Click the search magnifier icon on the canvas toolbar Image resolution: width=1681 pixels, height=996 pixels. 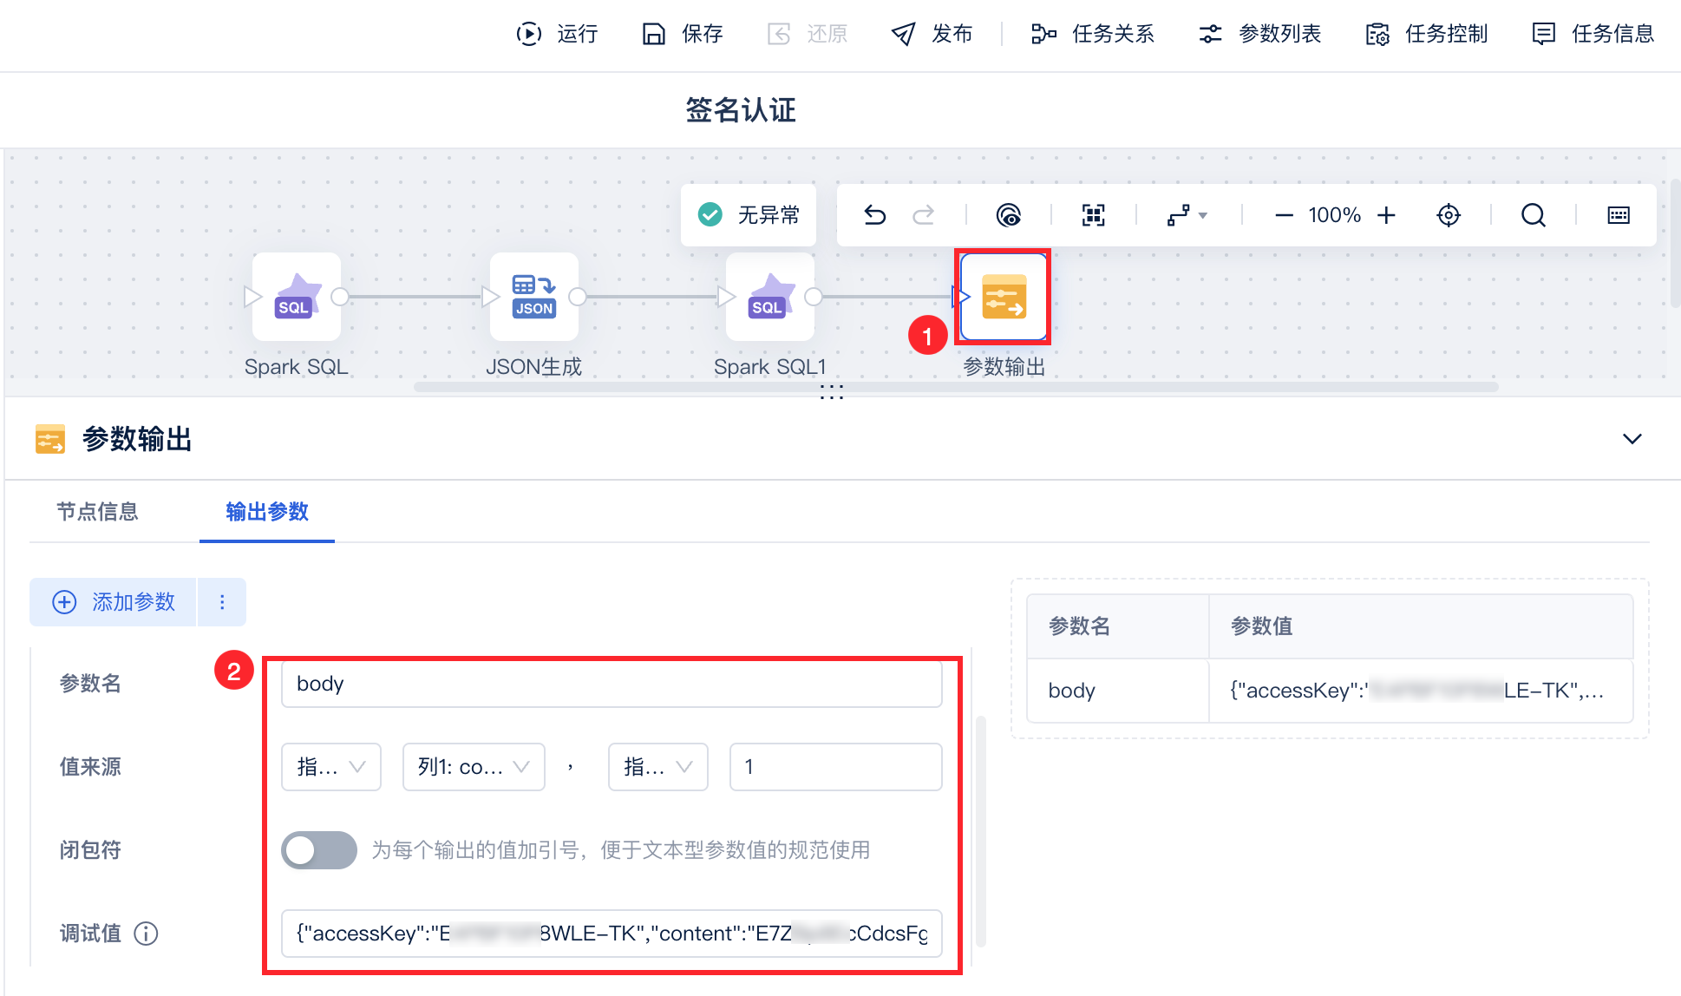point(1533,215)
